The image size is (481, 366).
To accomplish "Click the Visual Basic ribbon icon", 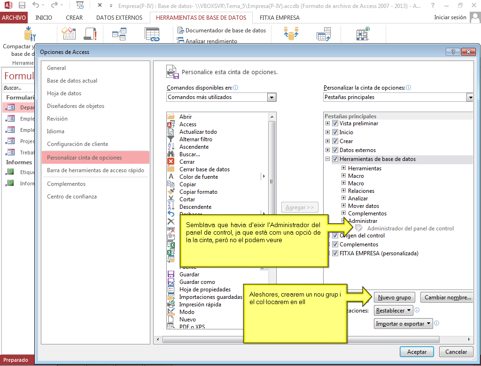I will 69,33.
